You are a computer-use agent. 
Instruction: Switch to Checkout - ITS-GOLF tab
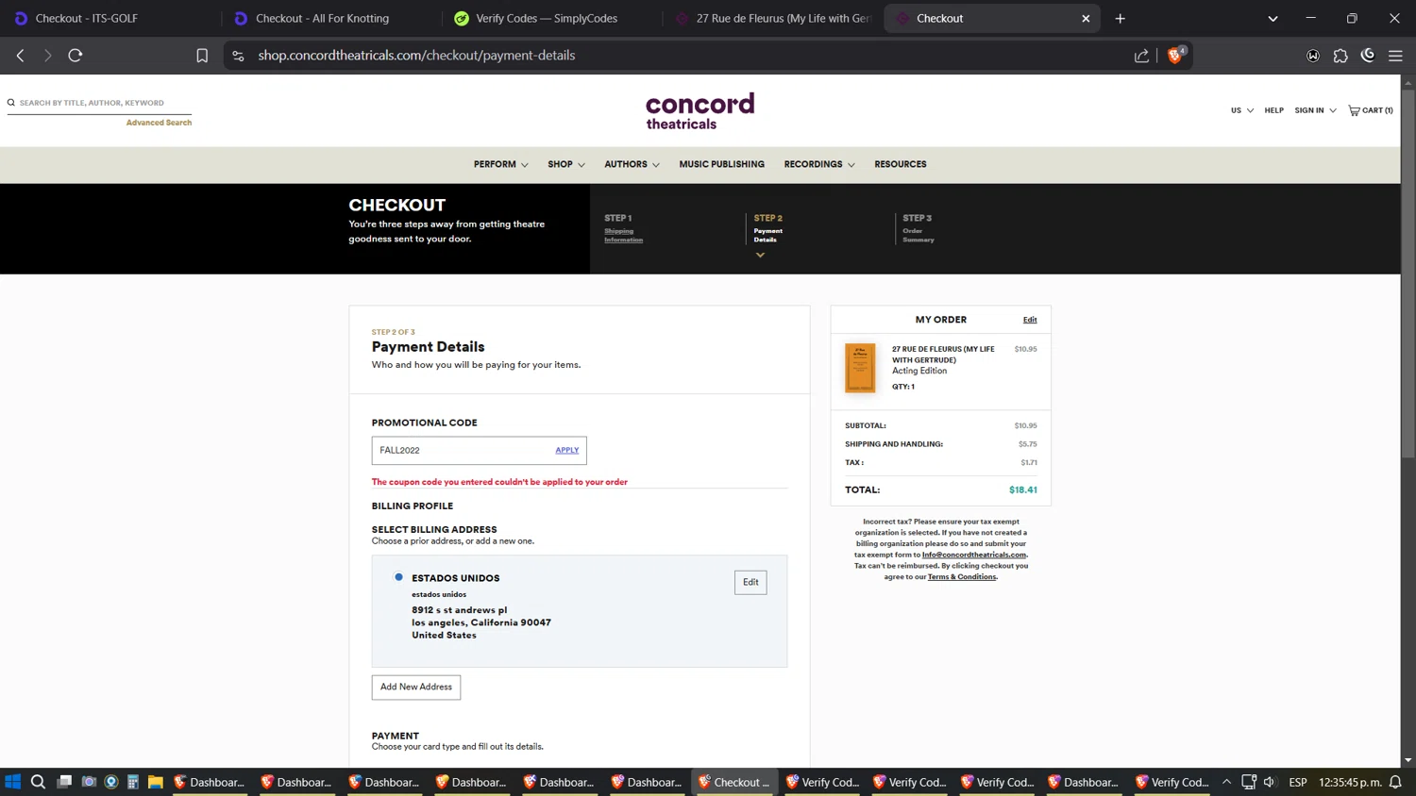click(111, 18)
